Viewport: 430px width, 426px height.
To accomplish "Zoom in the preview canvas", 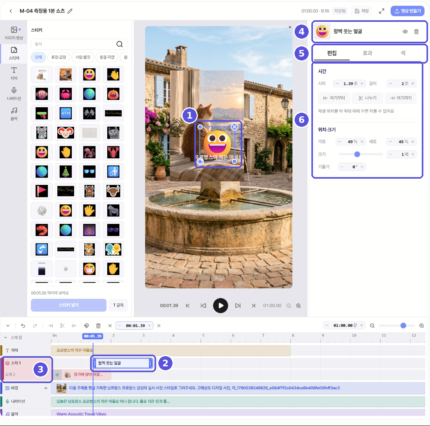I will [299, 306].
